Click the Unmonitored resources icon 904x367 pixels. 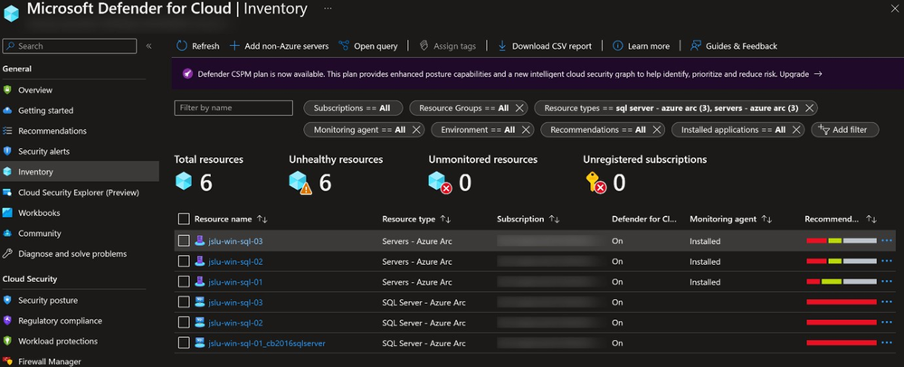440,183
